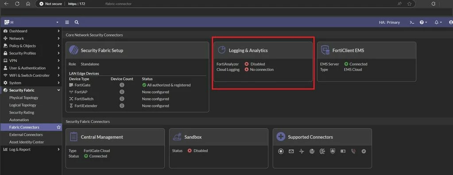
Task: Open Security Rating page
Action: click(22, 113)
